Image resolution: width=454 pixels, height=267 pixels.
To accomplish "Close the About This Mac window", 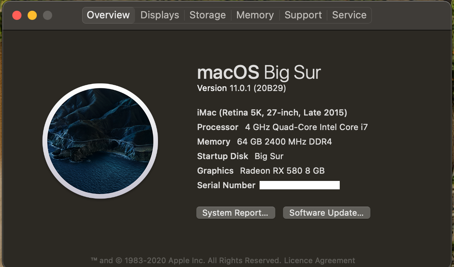I will point(17,15).
